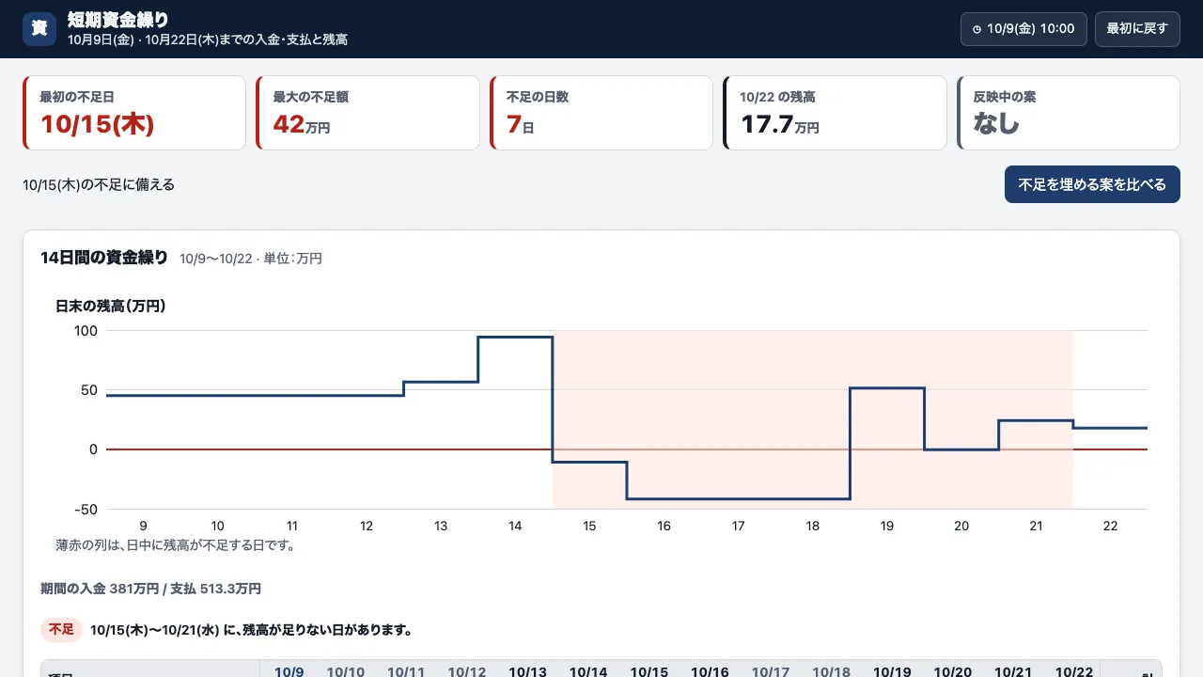Screen dimensions: 1203x677
Task: Click the footnote 薄赤の列は、日中に残高が不足する日です。
Action: pyautogui.click(x=176, y=544)
